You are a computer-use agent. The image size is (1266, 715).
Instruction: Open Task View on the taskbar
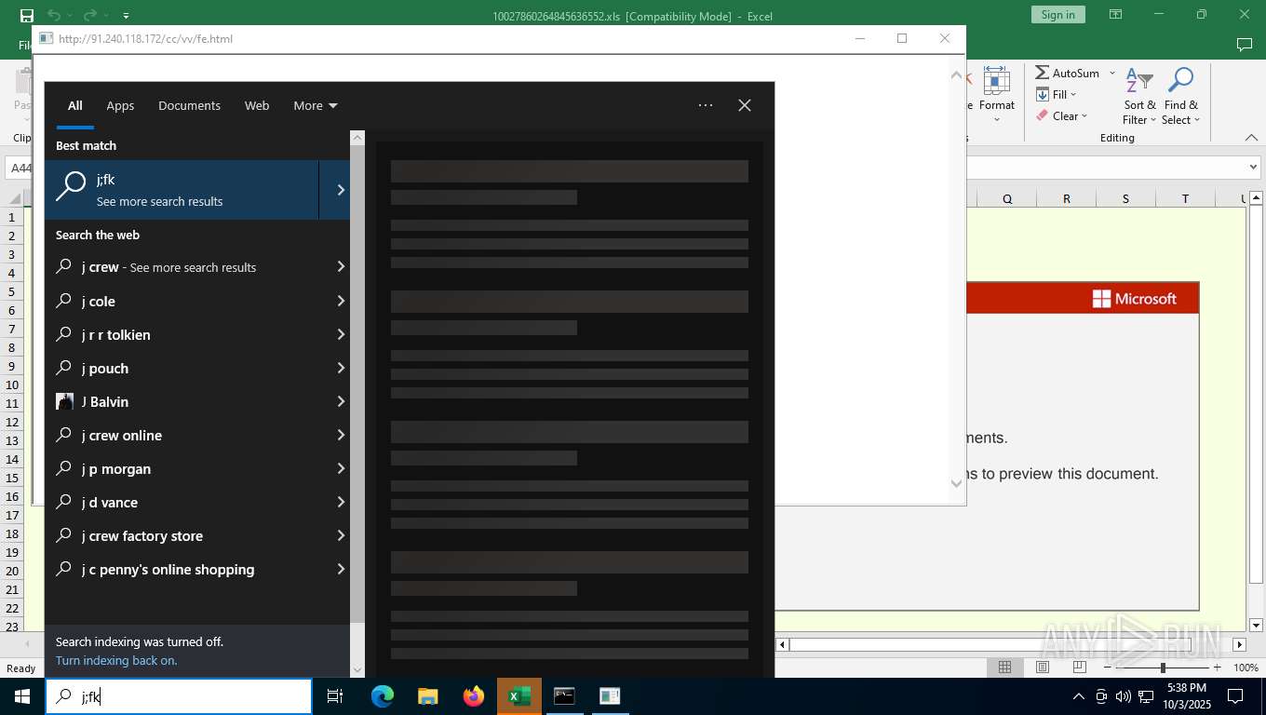click(x=335, y=696)
